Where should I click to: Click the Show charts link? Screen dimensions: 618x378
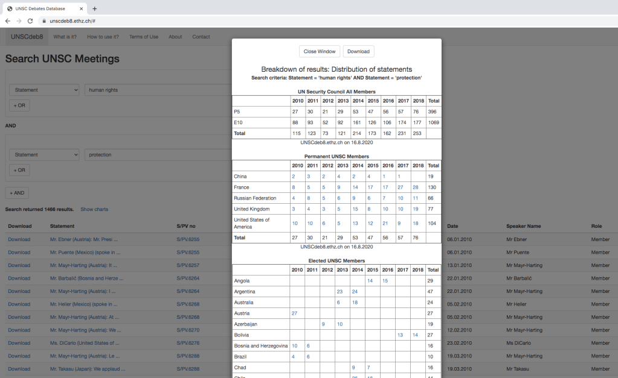(x=94, y=209)
